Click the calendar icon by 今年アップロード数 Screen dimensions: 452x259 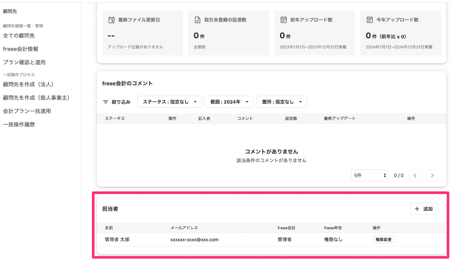pyautogui.click(x=370, y=20)
